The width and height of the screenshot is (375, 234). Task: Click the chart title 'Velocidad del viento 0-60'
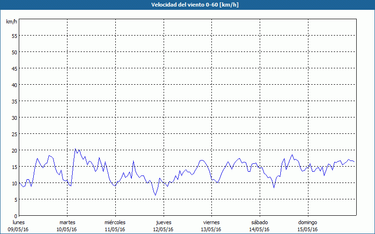point(187,5)
